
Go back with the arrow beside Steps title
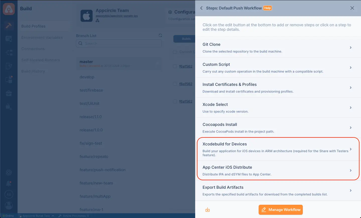tap(201, 8)
